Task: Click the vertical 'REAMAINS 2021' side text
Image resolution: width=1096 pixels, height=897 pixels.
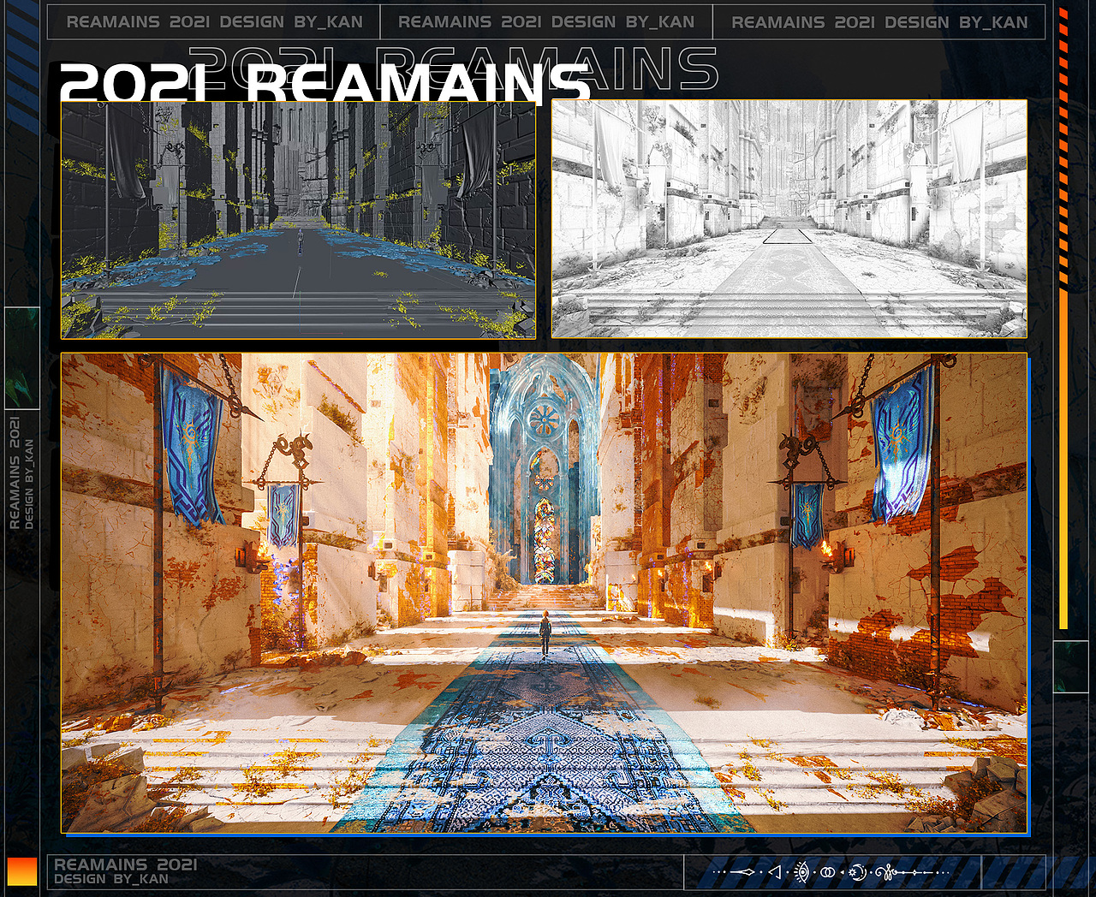Action: (14, 472)
